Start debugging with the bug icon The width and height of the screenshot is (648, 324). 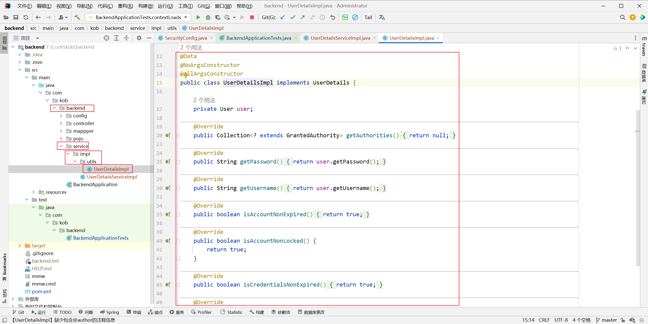[x=208, y=17]
